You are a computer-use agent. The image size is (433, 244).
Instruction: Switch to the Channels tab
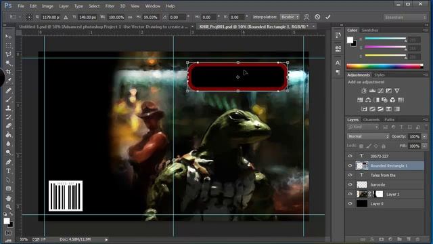371,119
